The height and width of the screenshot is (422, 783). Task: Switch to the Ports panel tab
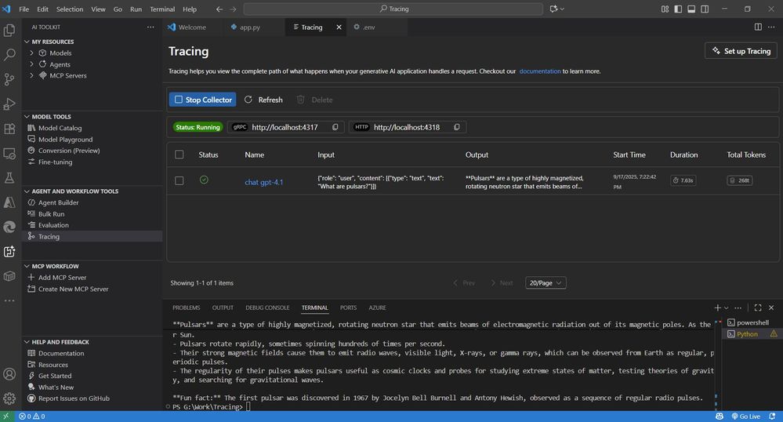click(x=348, y=307)
